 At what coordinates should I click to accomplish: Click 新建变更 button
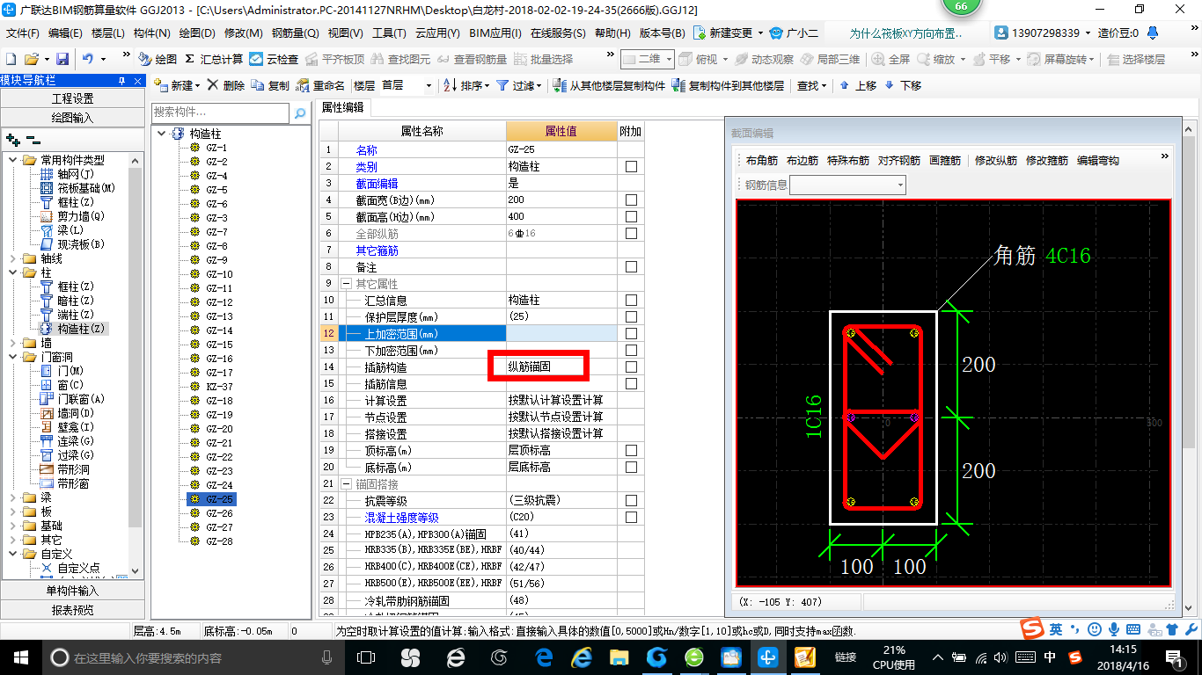click(729, 33)
